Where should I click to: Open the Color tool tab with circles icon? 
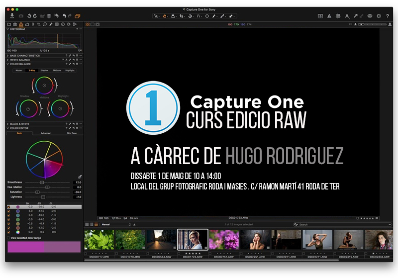[21, 24]
